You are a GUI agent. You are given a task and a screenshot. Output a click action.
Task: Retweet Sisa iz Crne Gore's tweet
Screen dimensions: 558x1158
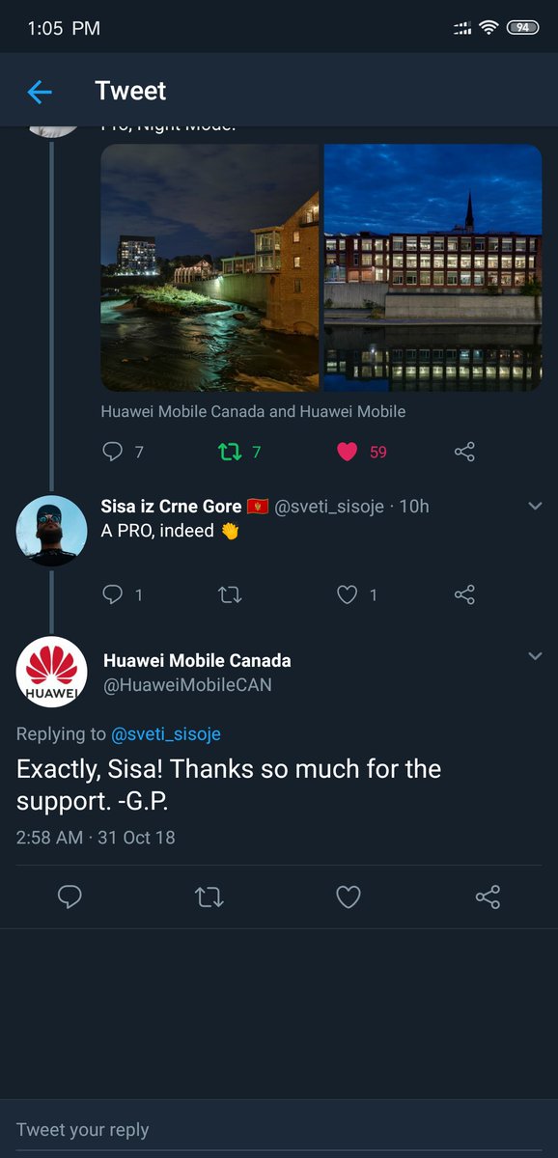(230, 594)
